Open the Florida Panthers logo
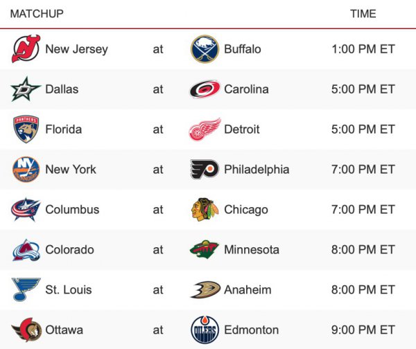This screenshot has height=349, width=416. (x=26, y=129)
